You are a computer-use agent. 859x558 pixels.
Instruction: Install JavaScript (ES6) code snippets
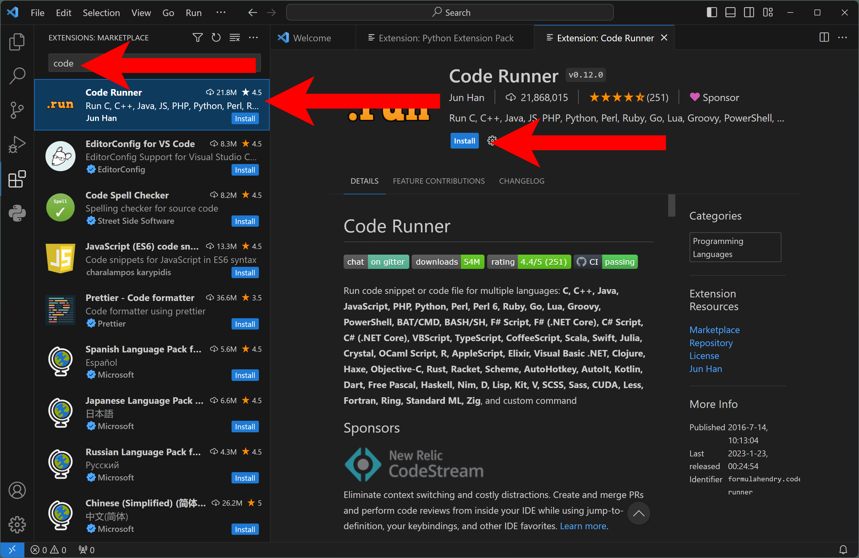[245, 273]
